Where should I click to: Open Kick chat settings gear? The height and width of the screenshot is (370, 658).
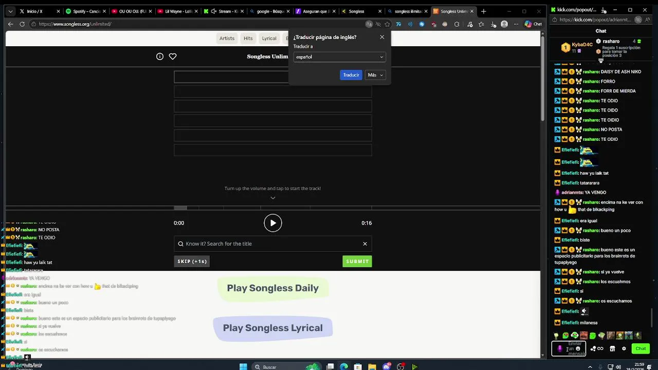tap(624, 348)
